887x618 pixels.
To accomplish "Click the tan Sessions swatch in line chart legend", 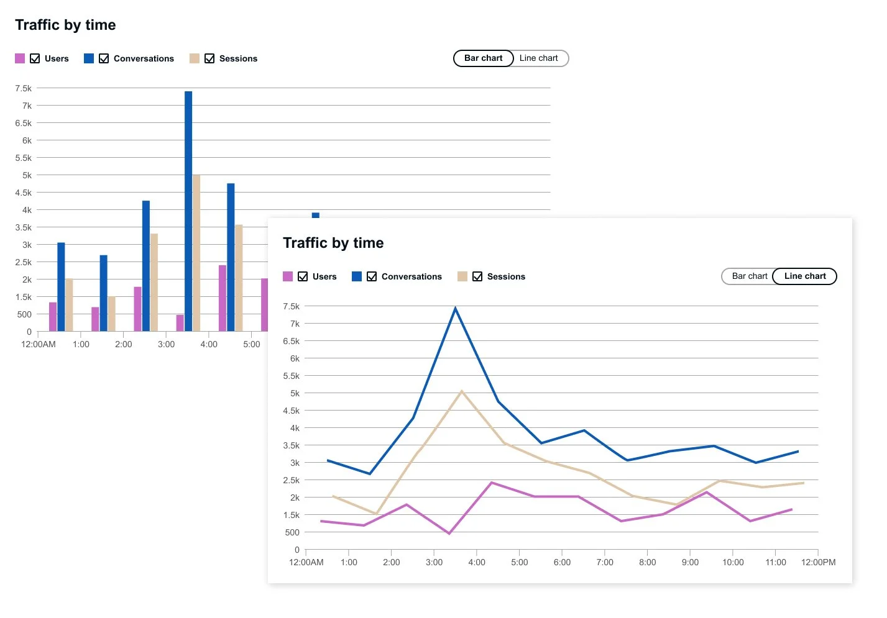I will click(462, 276).
